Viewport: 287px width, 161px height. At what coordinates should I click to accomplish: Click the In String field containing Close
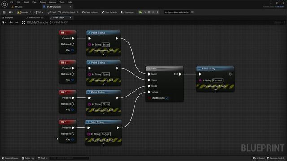tap(106, 104)
